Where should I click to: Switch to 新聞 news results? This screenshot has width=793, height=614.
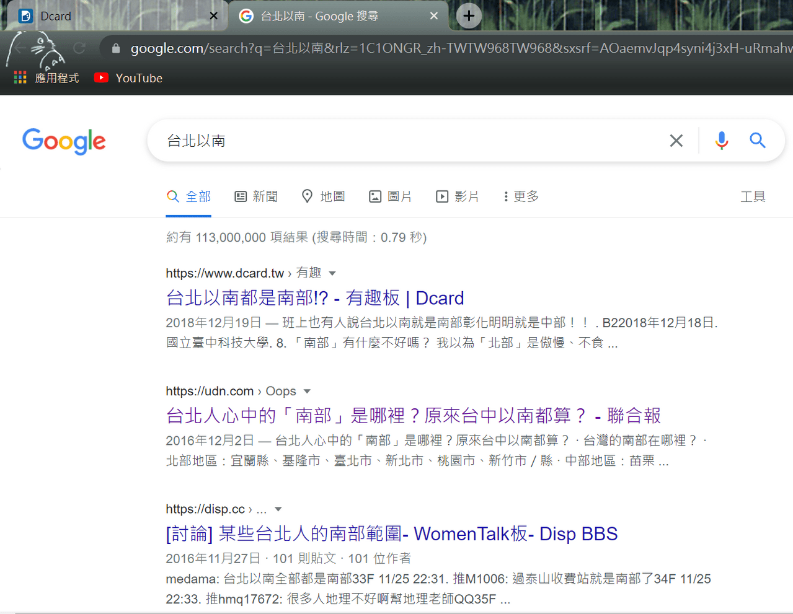(256, 196)
